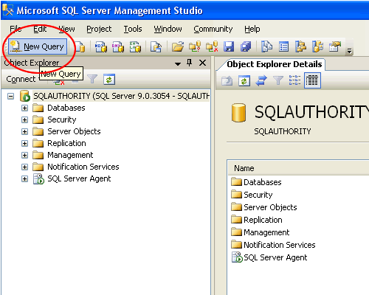The height and width of the screenshot is (295, 369).
Task: Open Object Explorer window position dropdown
Action: tap(178, 64)
